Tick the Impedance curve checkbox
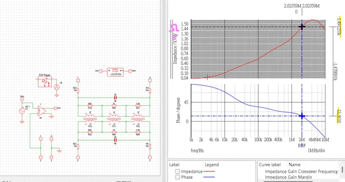Viewport: 345px width, 182px height. point(178,171)
